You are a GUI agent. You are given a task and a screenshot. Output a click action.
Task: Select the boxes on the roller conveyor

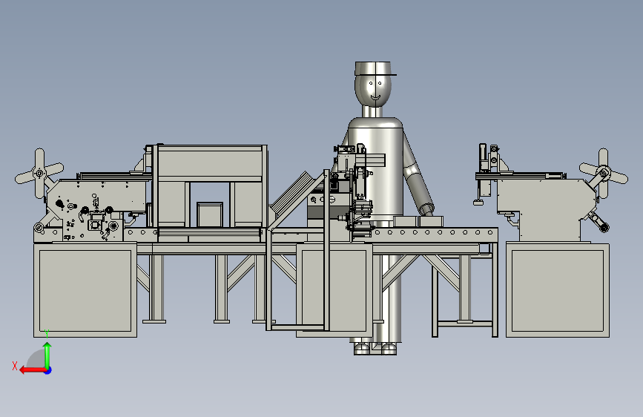pyautogui.click(x=418, y=221)
